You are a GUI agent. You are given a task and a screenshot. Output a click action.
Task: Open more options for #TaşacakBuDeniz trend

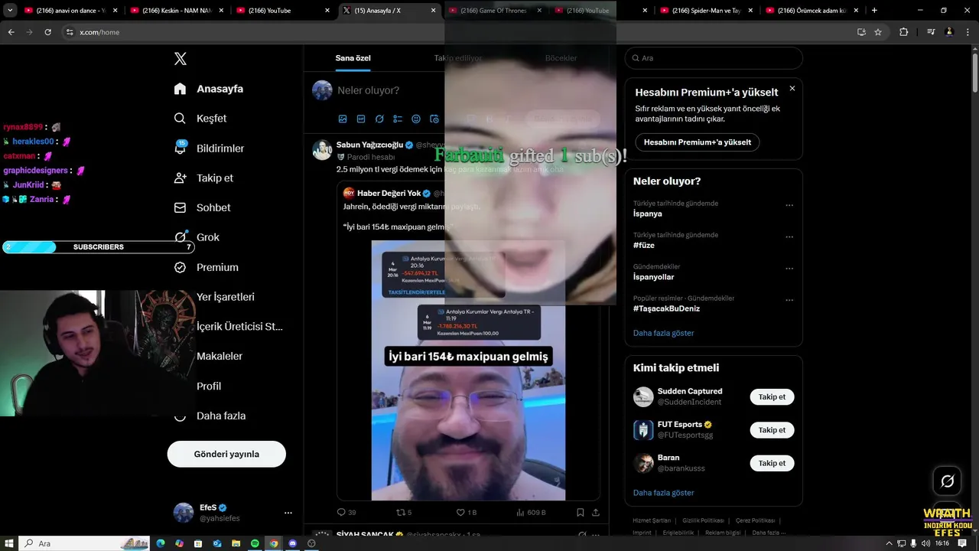tap(789, 300)
